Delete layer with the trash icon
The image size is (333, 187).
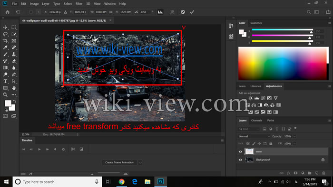coord(323,173)
